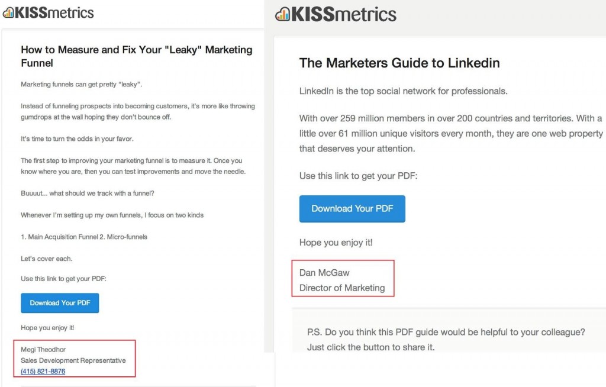The height and width of the screenshot is (387, 606).
Task: Open the (415) 821-8876 phone link
Action: (43, 371)
